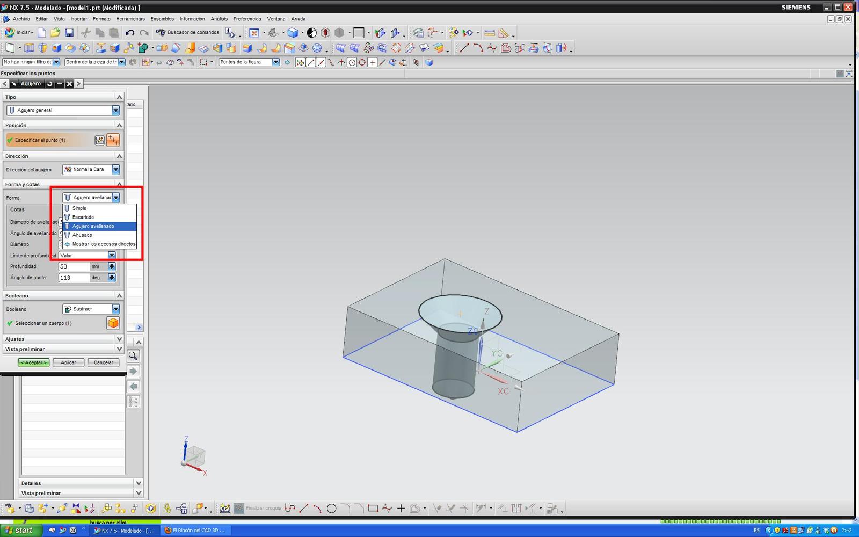Screen dimensions: 859x537
Task: Toggle the snap to quadrant point option
Action: pos(362,62)
